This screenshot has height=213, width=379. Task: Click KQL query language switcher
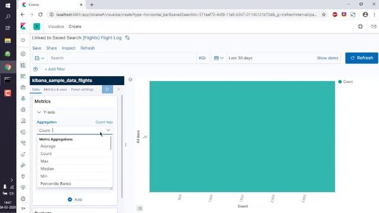pyautogui.click(x=203, y=58)
